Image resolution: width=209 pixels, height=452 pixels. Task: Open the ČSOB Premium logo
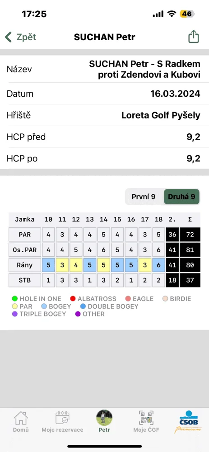pyautogui.click(x=188, y=422)
